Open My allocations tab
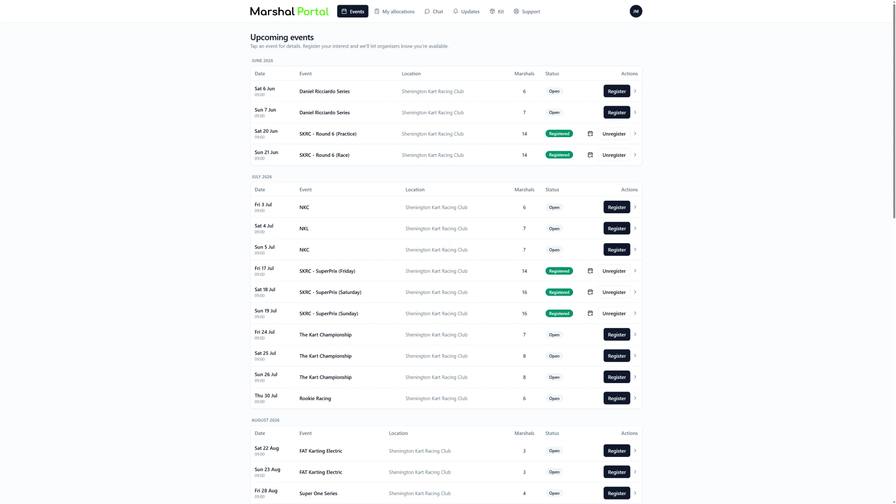The height and width of the screenshot is (504, 896). coord(394,11)
